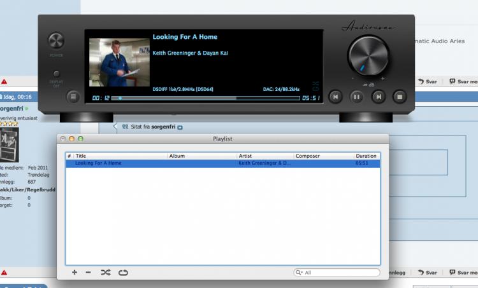The height and width of the screenshot is (288, 478).
Task: Click the Idag, 00:16 post date
Action: click(x=17, y=97)
